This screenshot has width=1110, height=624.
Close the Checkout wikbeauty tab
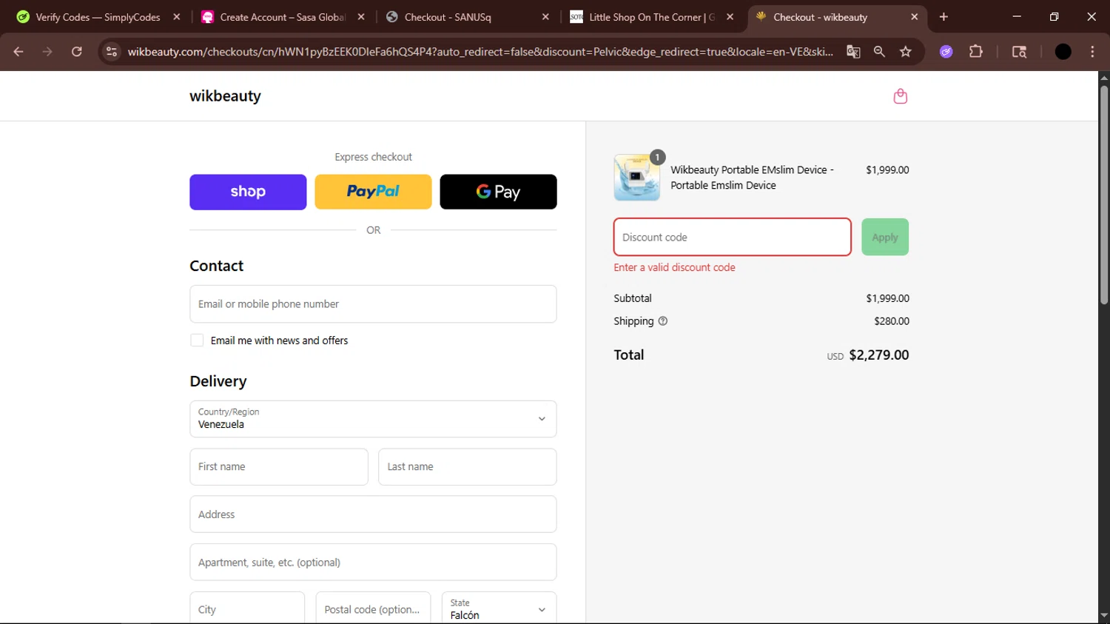coord(915,17)
